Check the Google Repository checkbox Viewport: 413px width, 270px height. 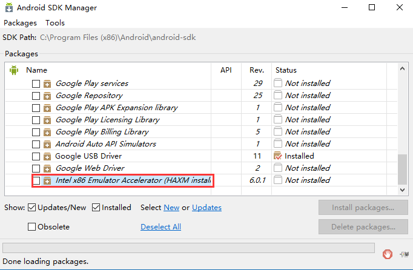pos(36,96)
